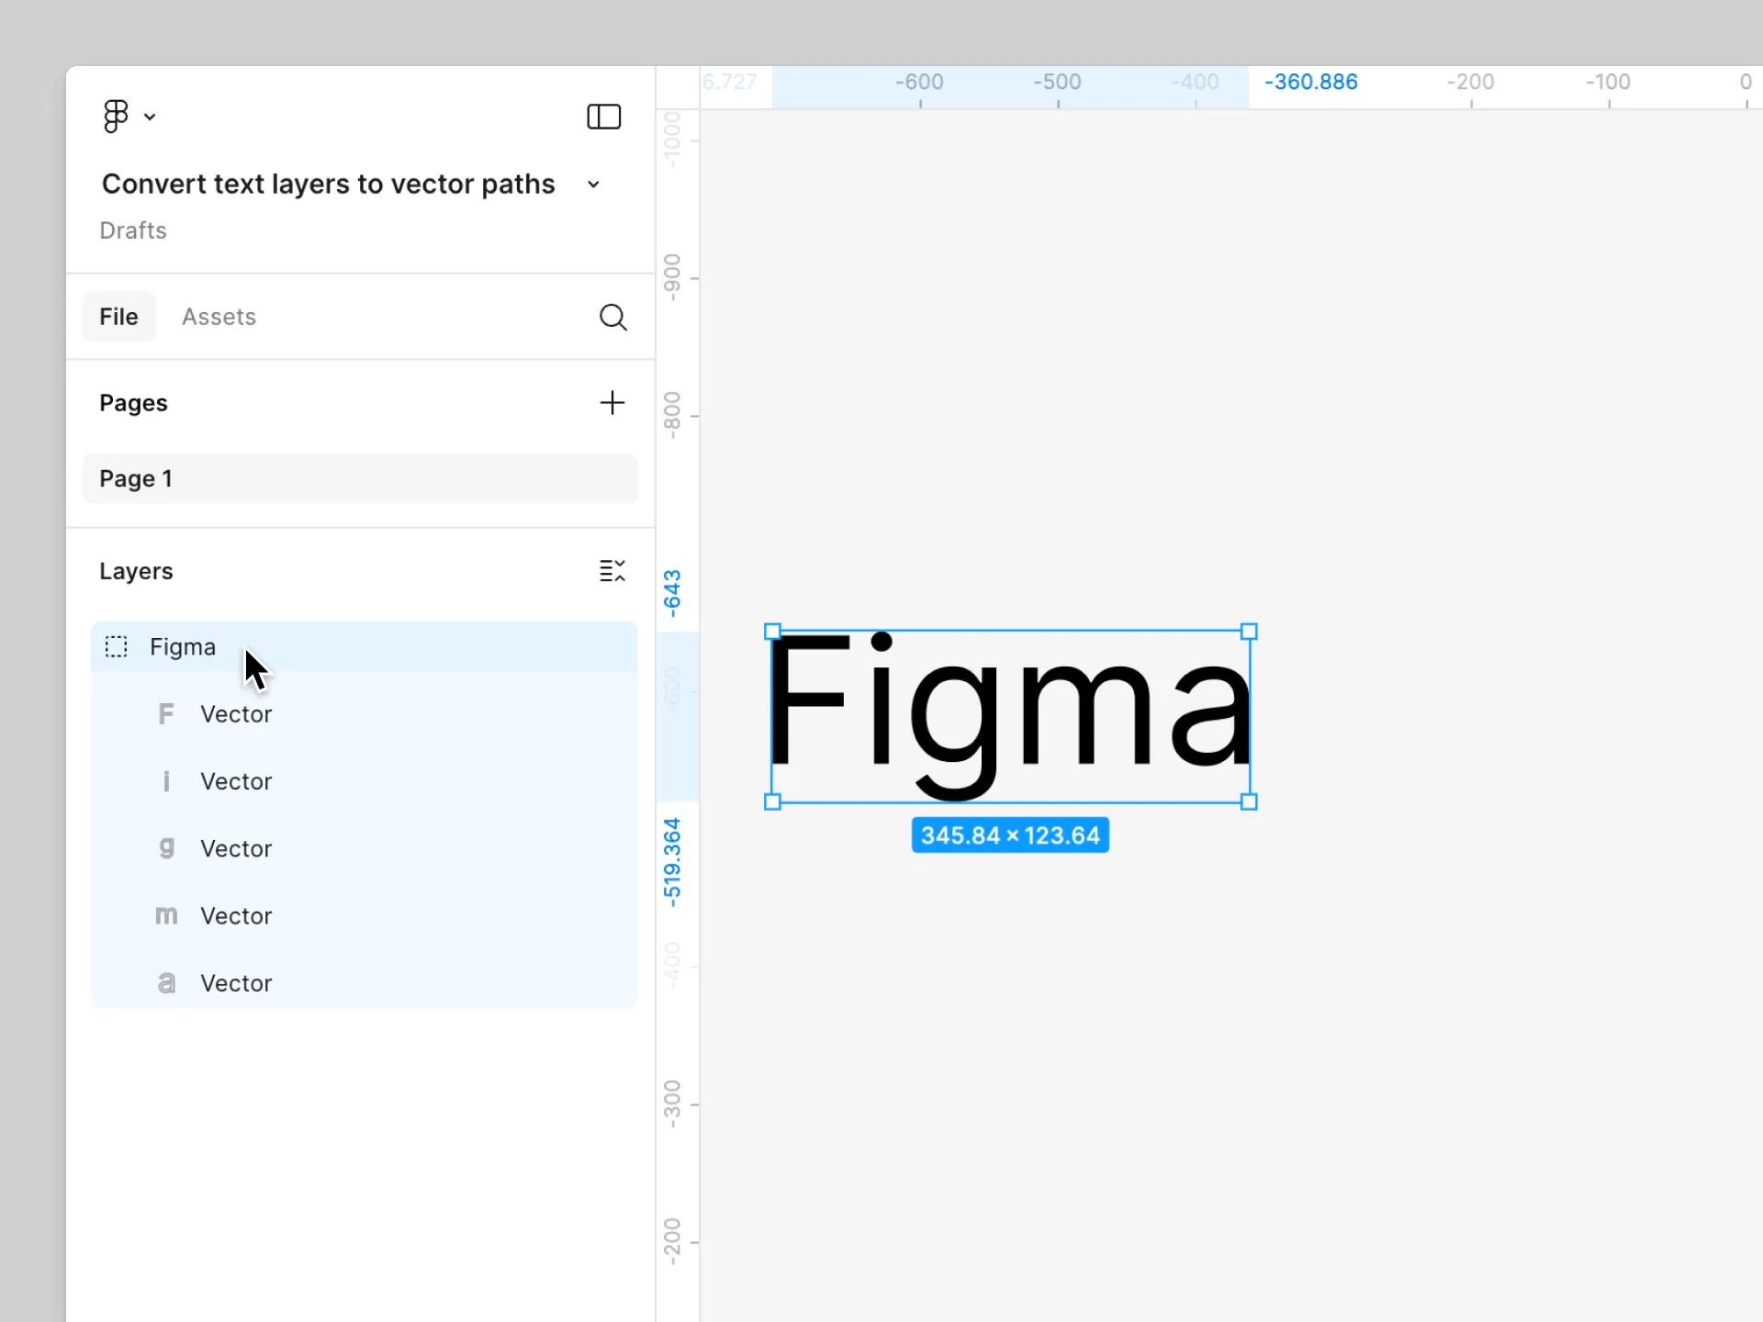Open the Drafts location link
The image size is (1763, 1322).
133,230
